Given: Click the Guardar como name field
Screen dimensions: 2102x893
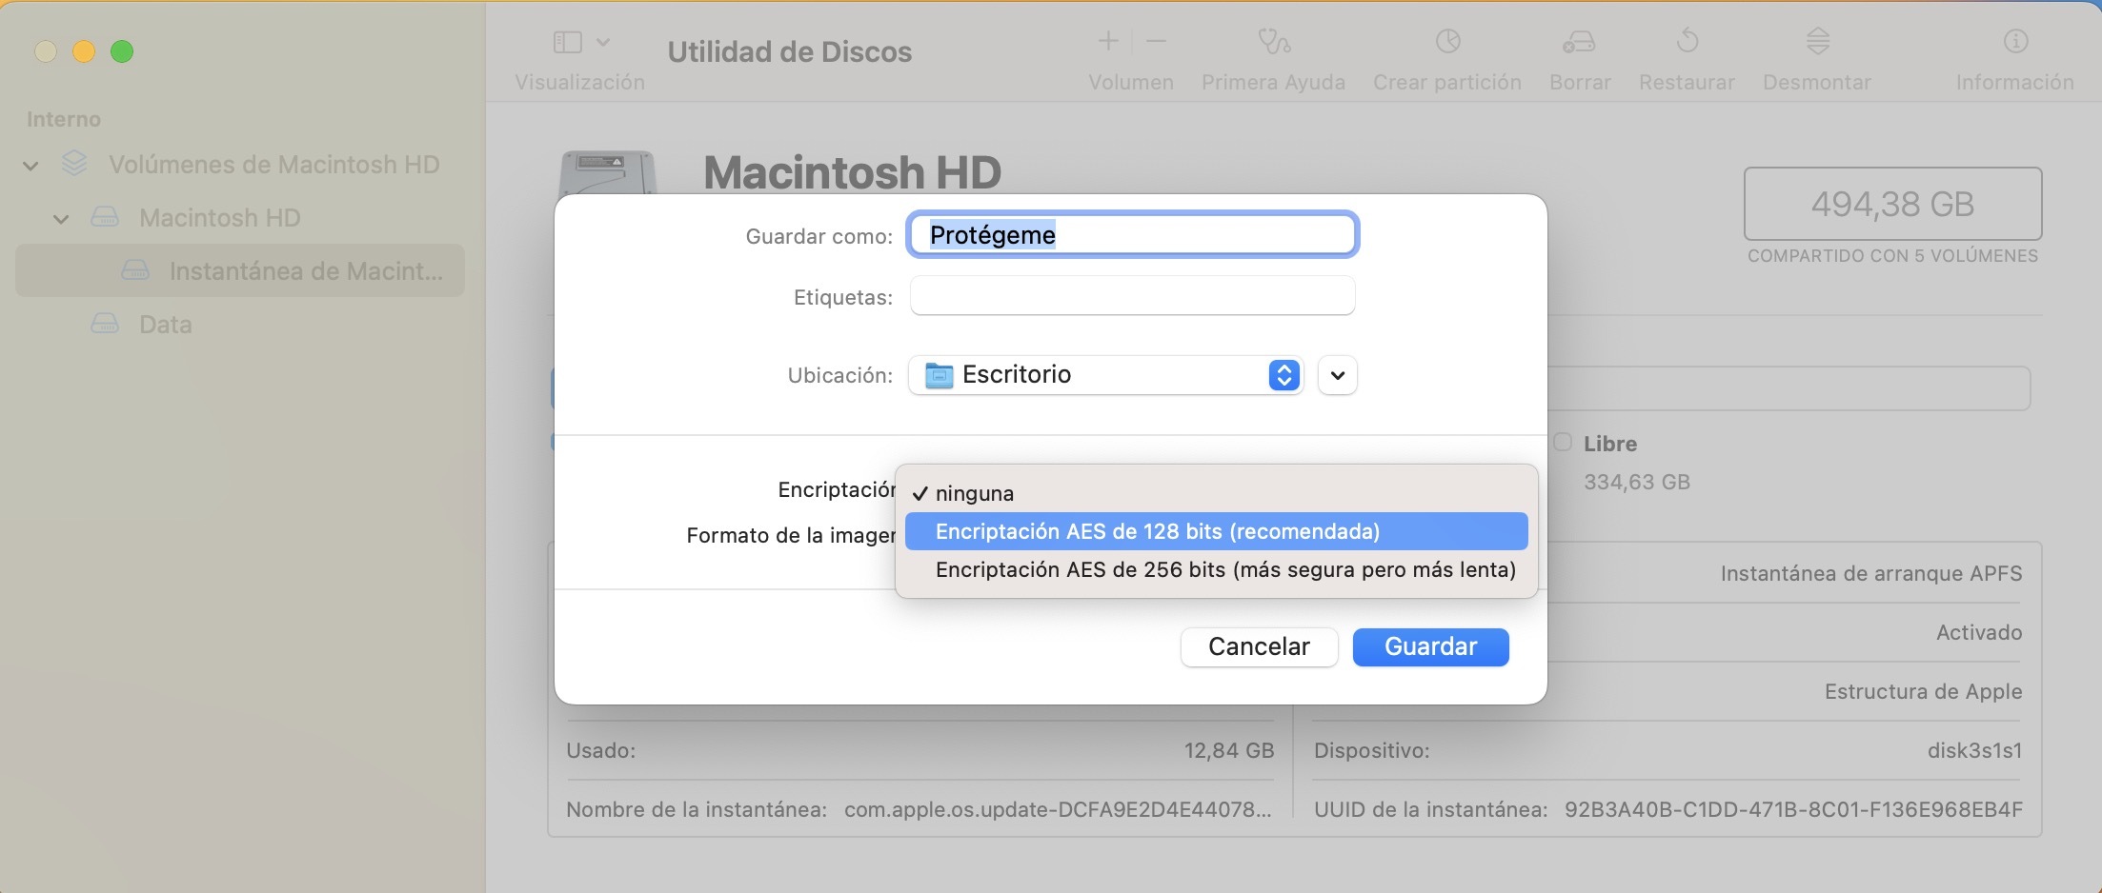Looking at the screenshot, I should tap(1132, 235).
